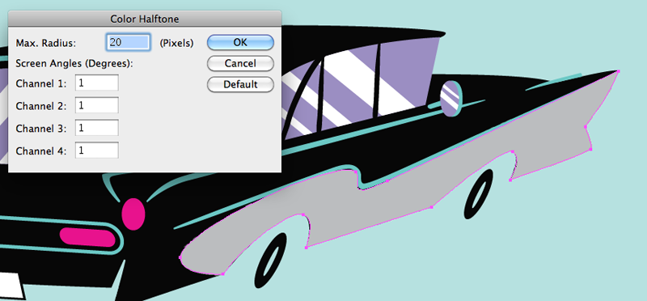The width and height of the screenshot is (647, 301).
Task: Click the Channel 3 angle field
Action: coord(97,128)
